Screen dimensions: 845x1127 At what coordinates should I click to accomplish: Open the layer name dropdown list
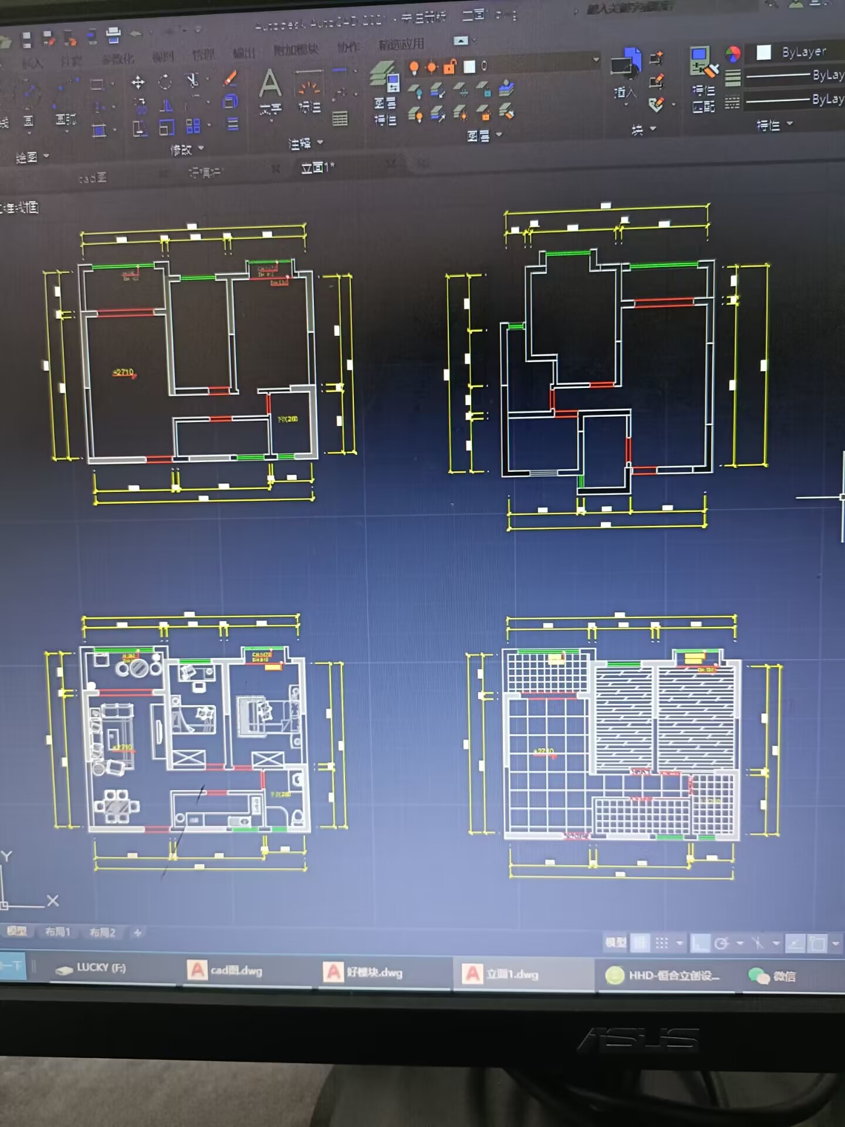click(595, 60)
